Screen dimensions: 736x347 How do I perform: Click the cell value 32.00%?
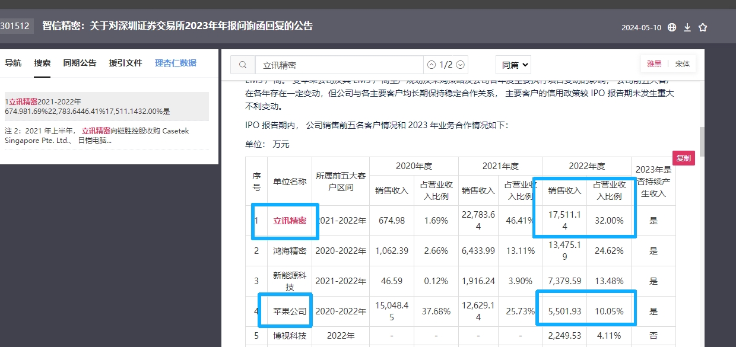click(609, 221)
